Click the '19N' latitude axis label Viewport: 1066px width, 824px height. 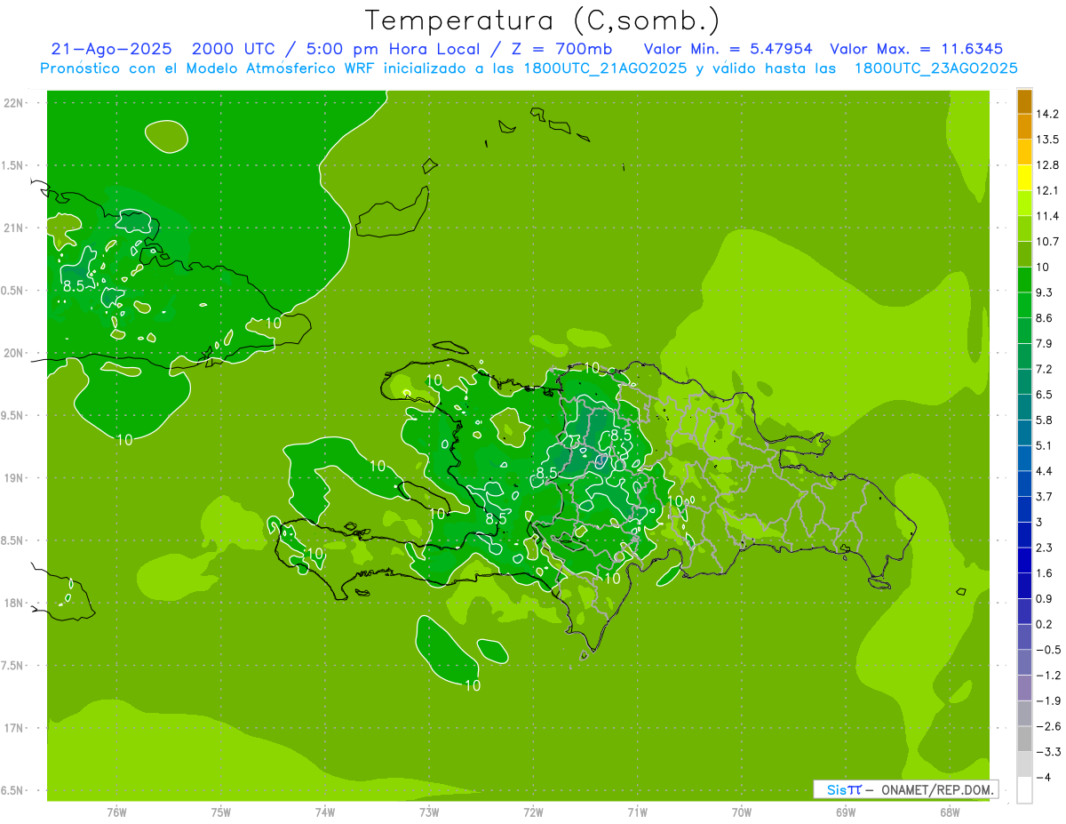pyautogui.click(x=13, y=477)
